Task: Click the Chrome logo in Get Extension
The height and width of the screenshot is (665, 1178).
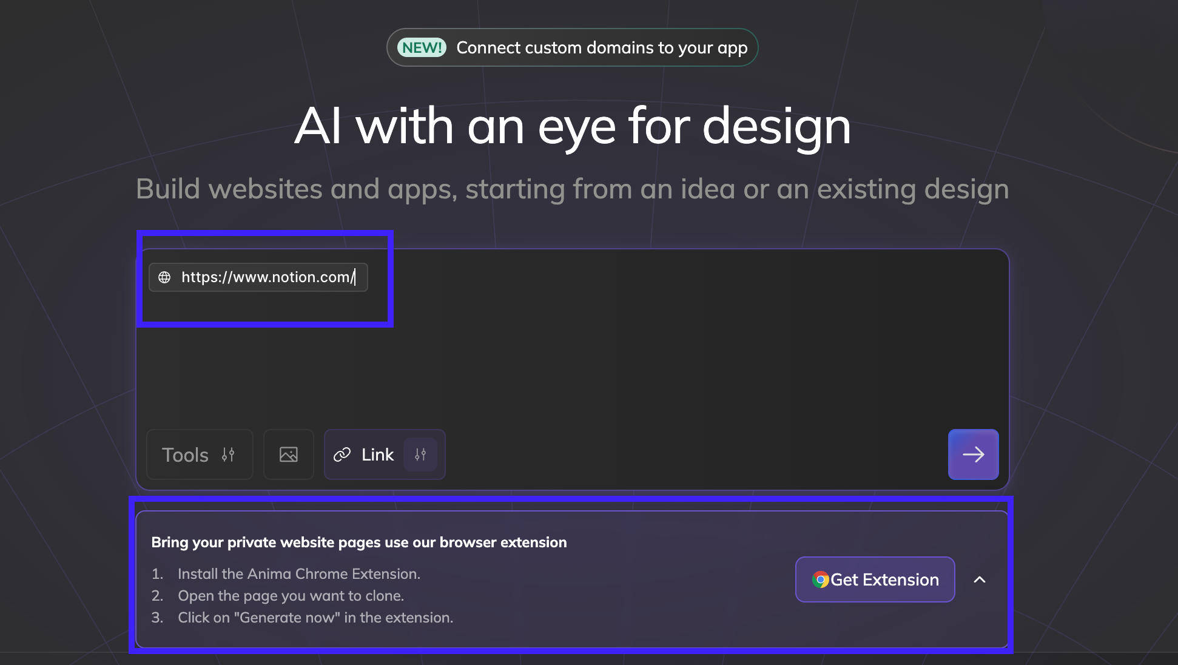Action: (x=820, y=579)
